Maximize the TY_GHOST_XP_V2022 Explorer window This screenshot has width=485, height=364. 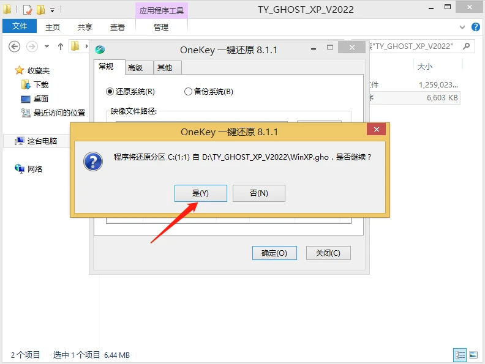click(448, 7)
